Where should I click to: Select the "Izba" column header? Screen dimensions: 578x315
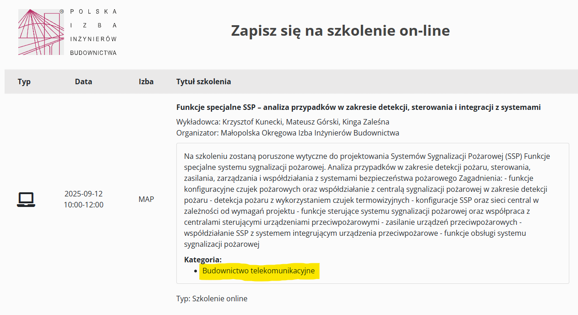[146, 82]
